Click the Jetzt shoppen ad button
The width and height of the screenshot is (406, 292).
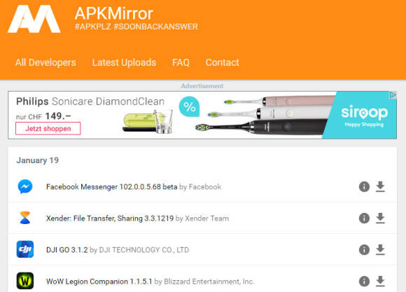click(48, 129)
